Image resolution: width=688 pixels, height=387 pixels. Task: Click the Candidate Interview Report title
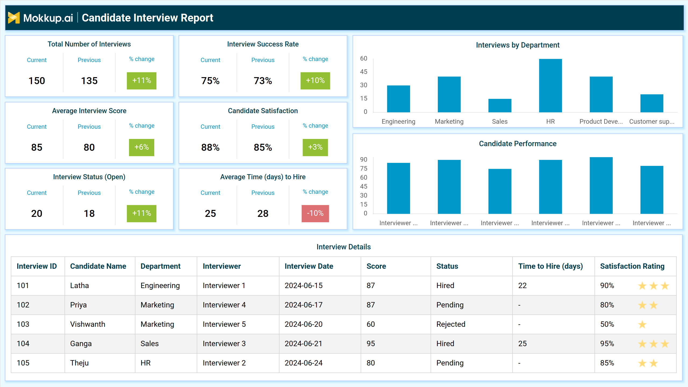click(x=147, y=18)
